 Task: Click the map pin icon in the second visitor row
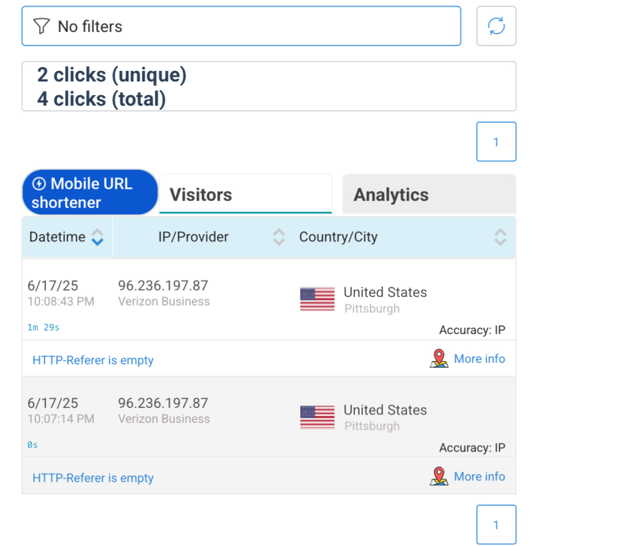(x=439, y=476)
